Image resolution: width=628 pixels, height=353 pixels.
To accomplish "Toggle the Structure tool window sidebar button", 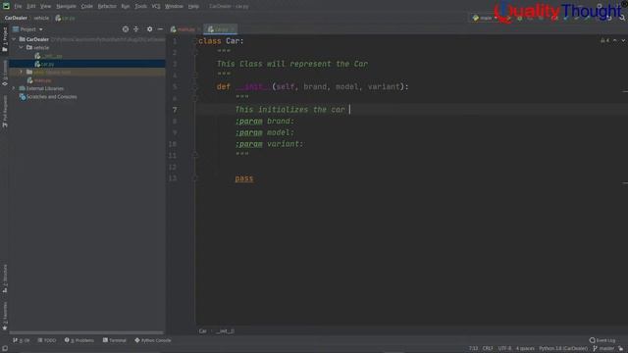I will [5, 278].
